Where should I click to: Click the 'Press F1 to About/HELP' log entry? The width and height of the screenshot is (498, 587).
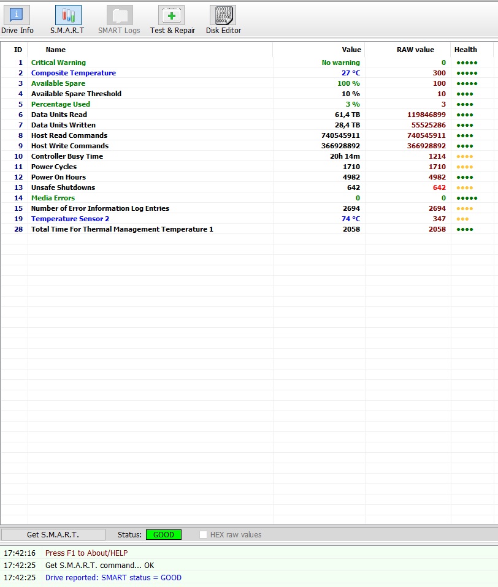pyautogui.click(x=86, y=553)
